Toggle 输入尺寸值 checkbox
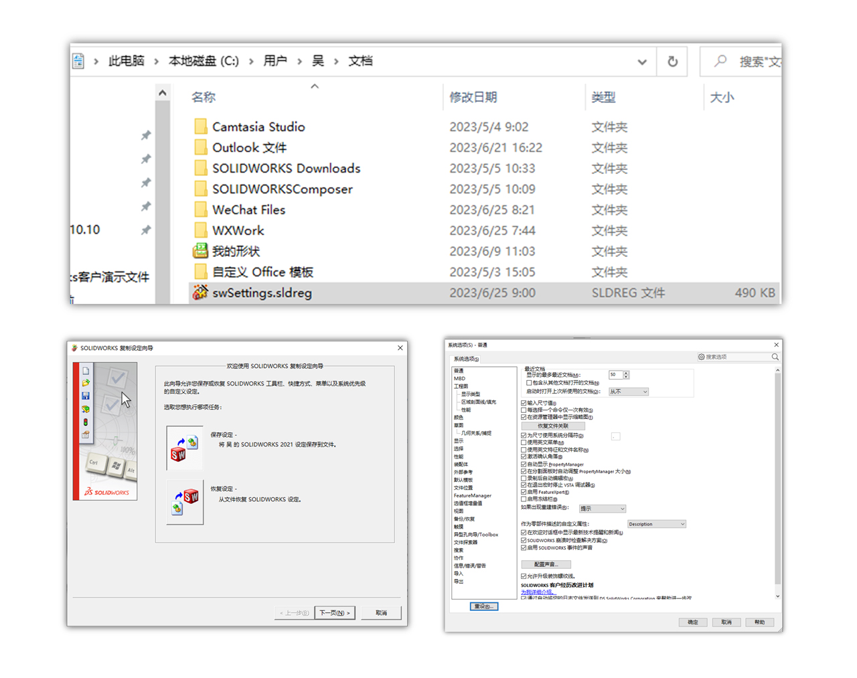Image resolution: width=857 pixels, height=678 pixels. (x=524, y=403)
